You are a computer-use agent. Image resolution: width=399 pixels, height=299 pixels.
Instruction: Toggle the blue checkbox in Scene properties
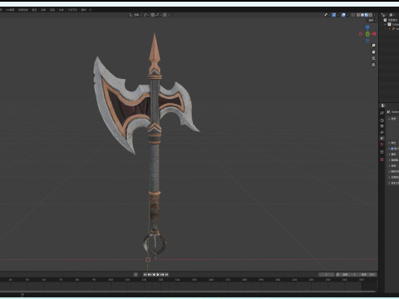(x=392, y=149)
